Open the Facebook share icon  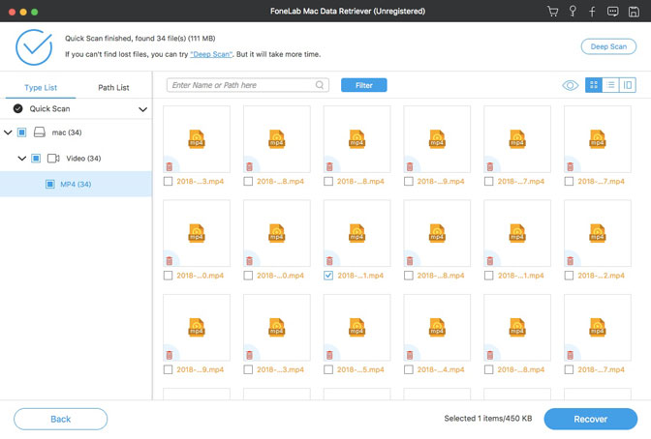(x=593, y=12)
